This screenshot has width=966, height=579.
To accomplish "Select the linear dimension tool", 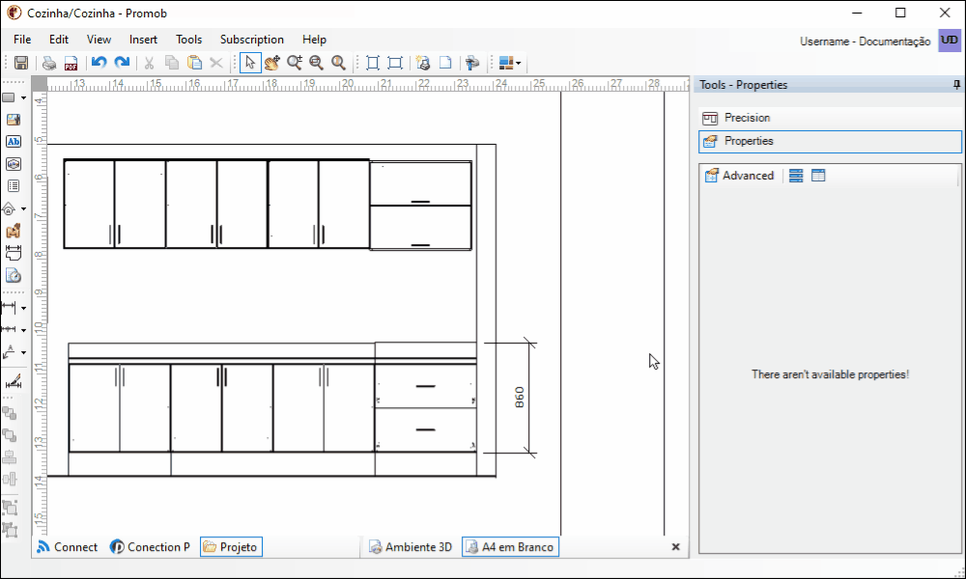I will (x=9, y=307).
